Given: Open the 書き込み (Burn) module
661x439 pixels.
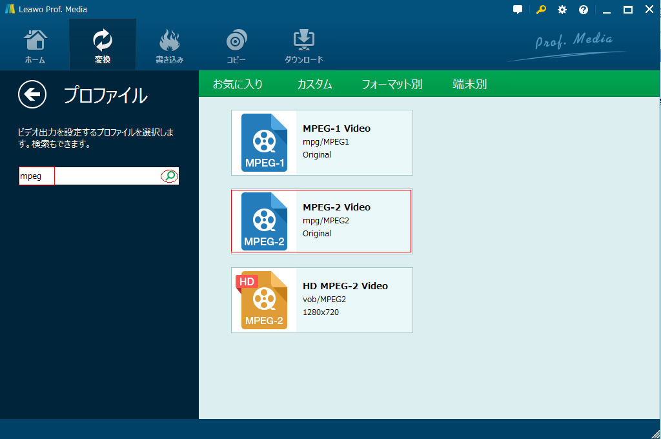Looking at the screenshot, I should 170,46.
